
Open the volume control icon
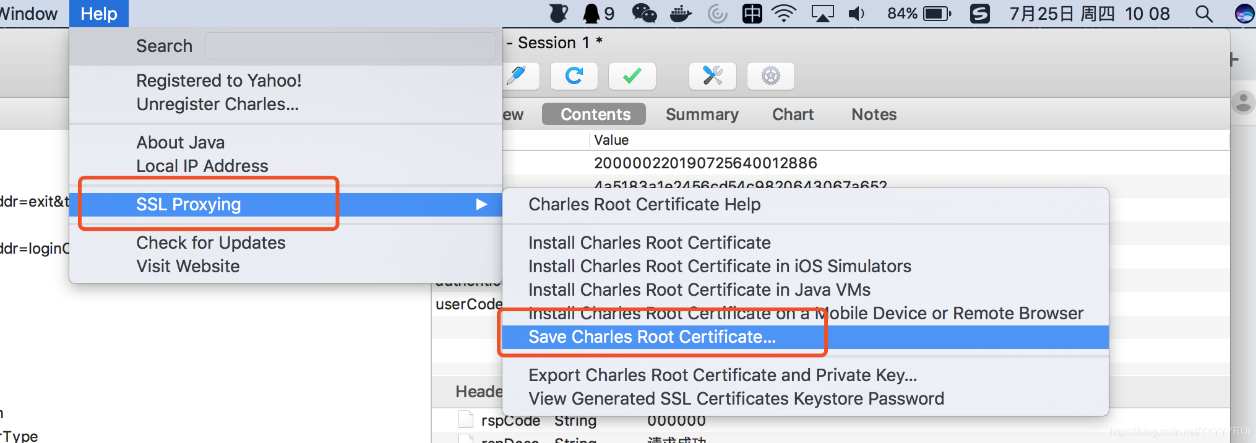pyautogui.click(x=857, y=14)
